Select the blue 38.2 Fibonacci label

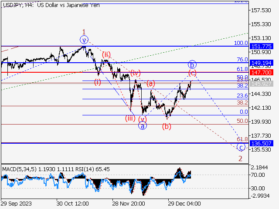(242, 86)
